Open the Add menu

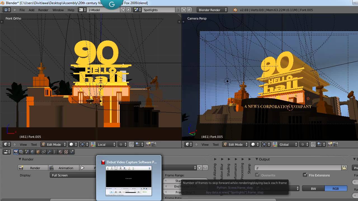click(x=32, y=10)
